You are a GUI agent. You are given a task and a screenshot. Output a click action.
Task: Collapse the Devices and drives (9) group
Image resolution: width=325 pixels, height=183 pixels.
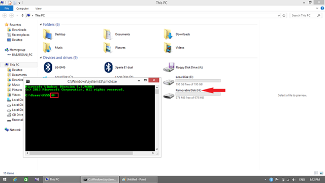pyautogui.click(x=41, y=57)
